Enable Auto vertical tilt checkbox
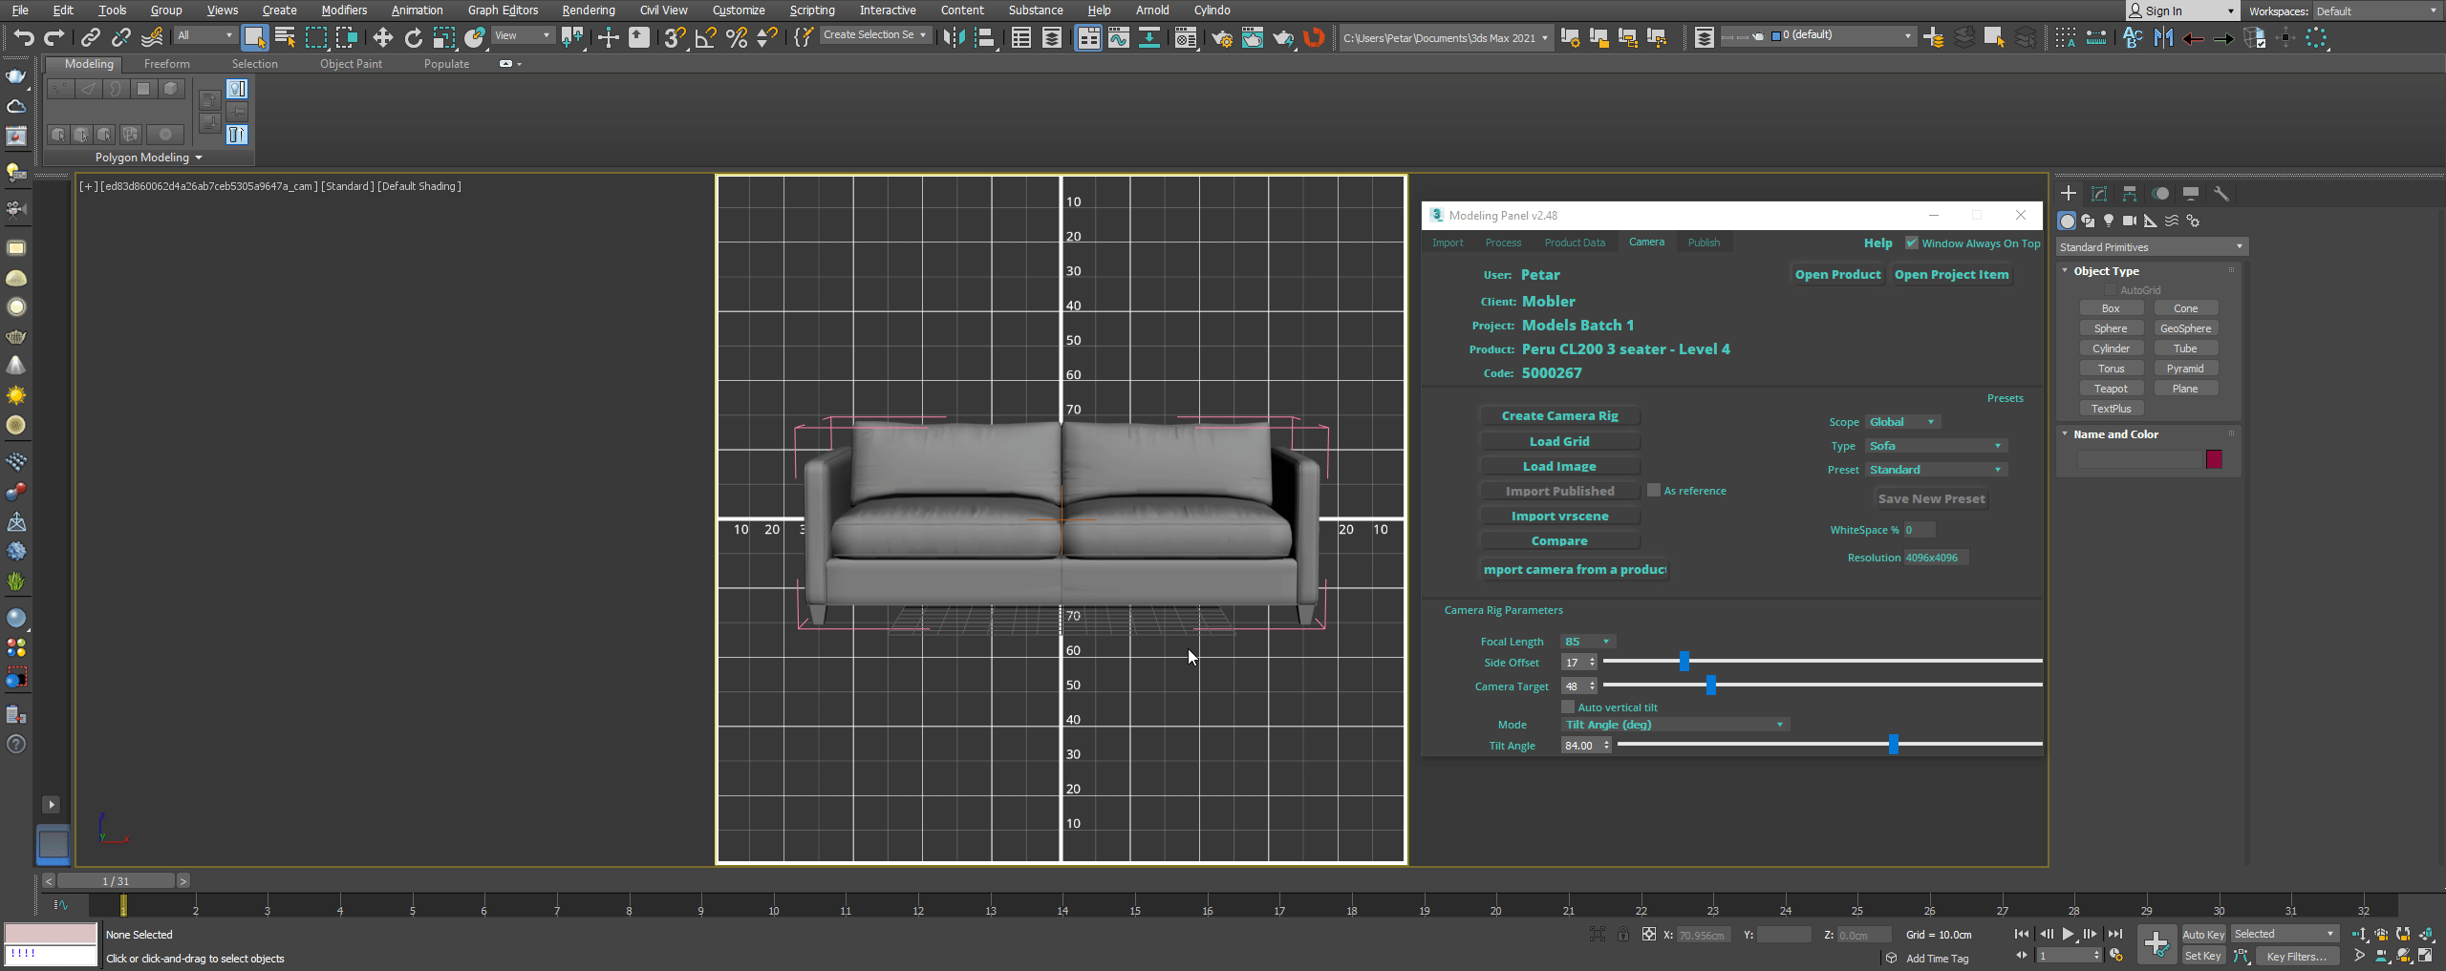This screenshot has height=971, width=2446. point(1568,707)
